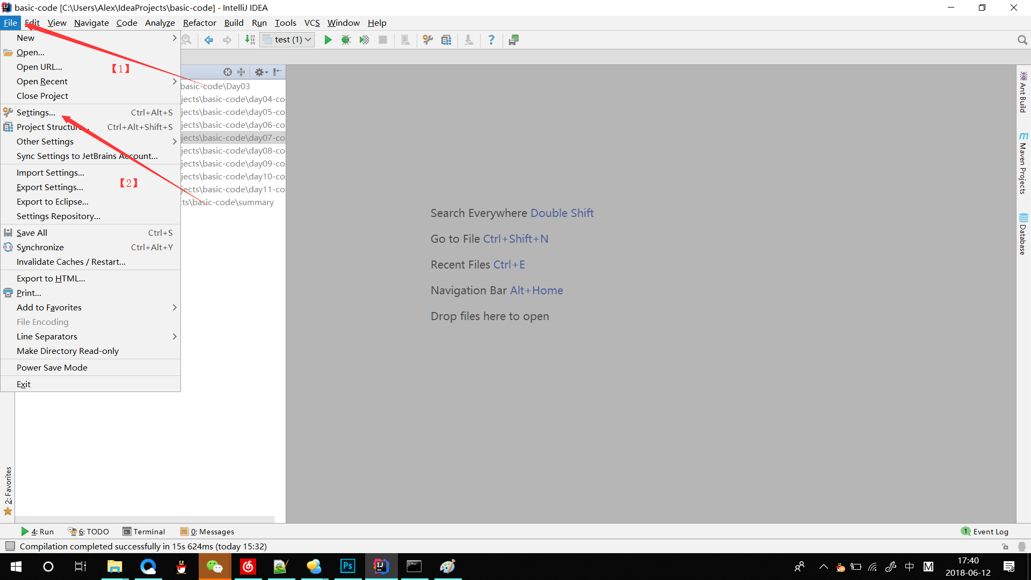Toggle the Favorites tool window
The width and height of the screenshot is (1031, 580).
coord(8,490)
